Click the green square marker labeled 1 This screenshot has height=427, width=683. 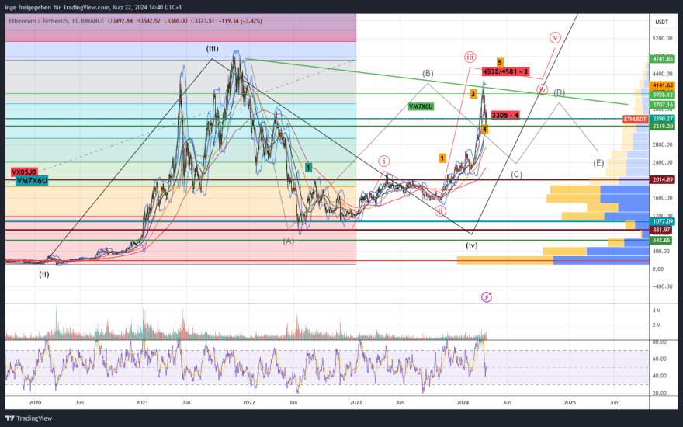[x=308, y=167]
